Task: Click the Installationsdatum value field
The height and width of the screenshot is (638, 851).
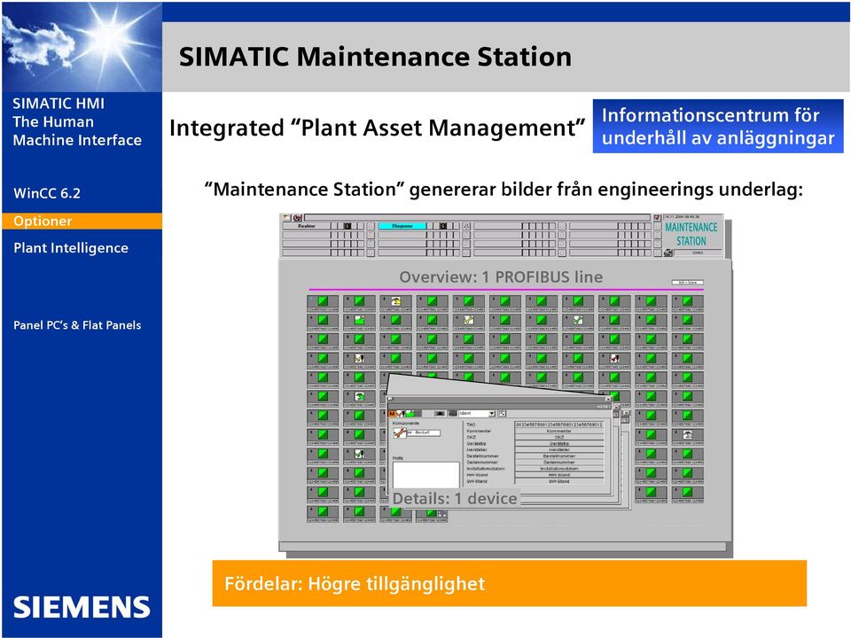Action: click(559, 469)
